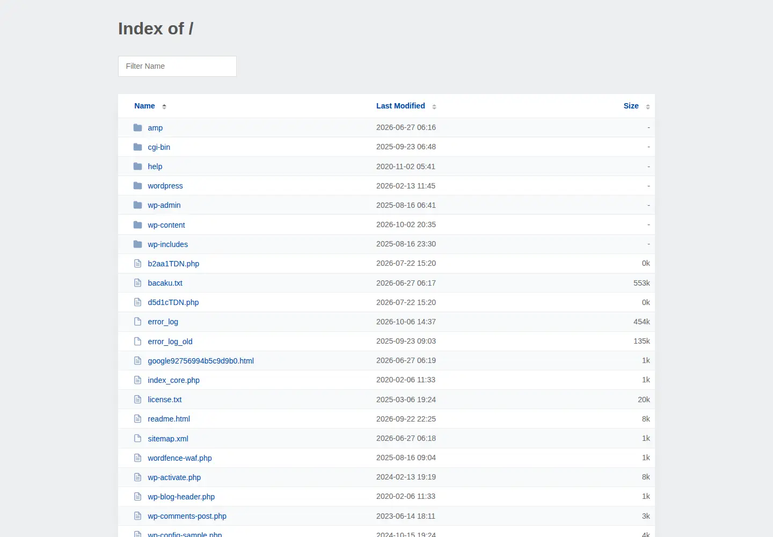773x537 pixels.
Task: Click sort arrows beside Last Modified header
Action: tap(434, 106)
